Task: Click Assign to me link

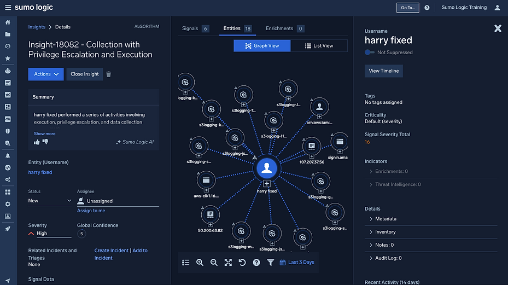Action: tap(91, 211)
